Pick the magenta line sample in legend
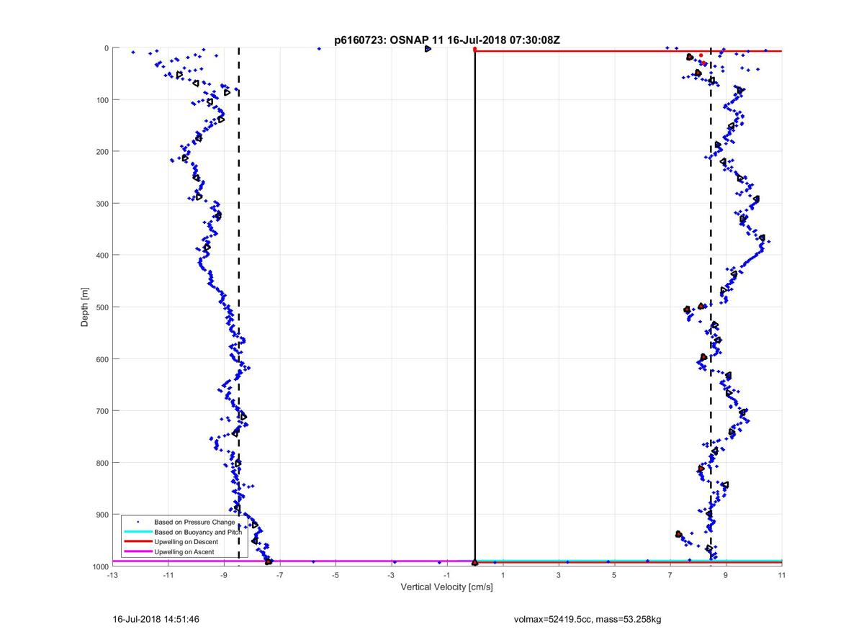864x637 pixels. 138,551
